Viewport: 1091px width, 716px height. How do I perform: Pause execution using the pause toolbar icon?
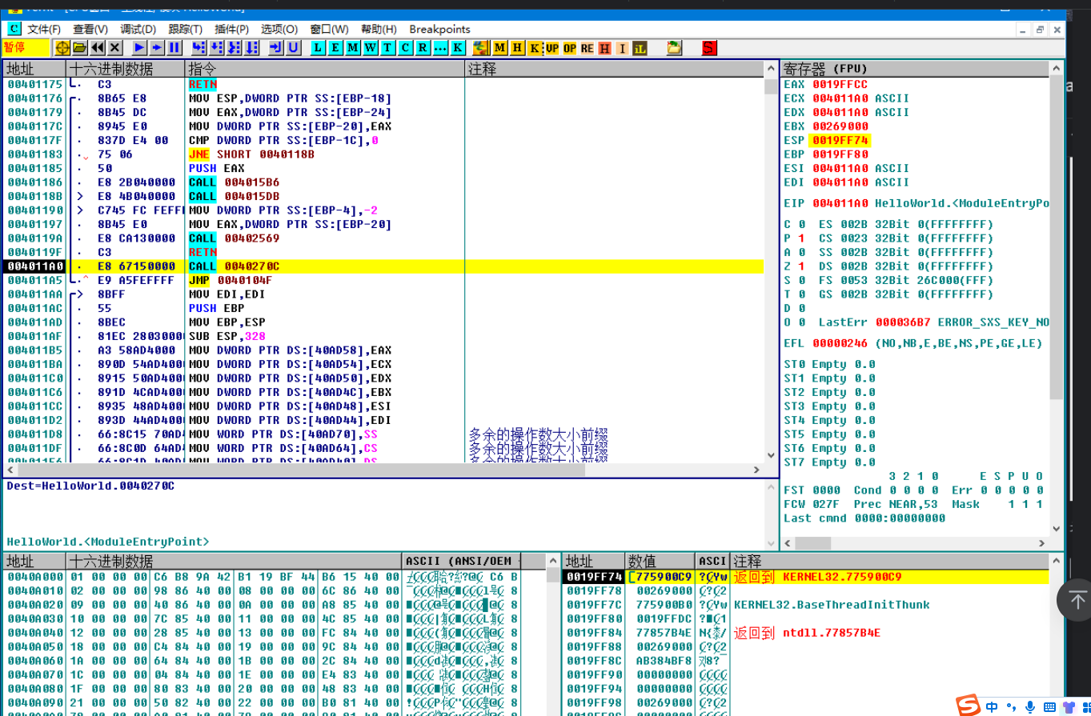pyautogui.click(x=174, y=48)
